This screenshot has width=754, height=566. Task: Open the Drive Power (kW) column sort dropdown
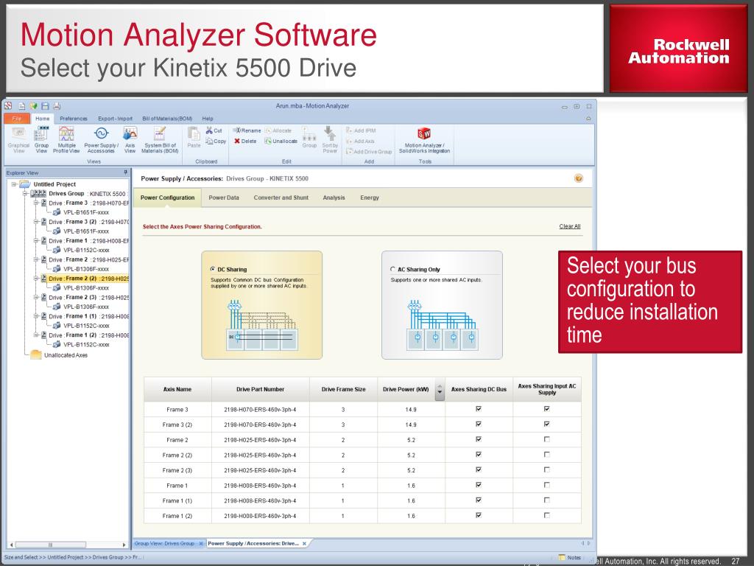(440, 389)
